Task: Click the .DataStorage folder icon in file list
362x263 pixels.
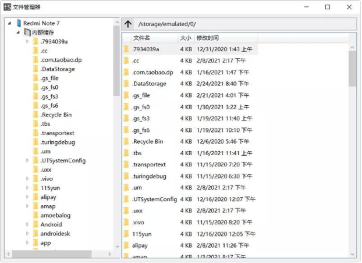Action: [126, 84]
